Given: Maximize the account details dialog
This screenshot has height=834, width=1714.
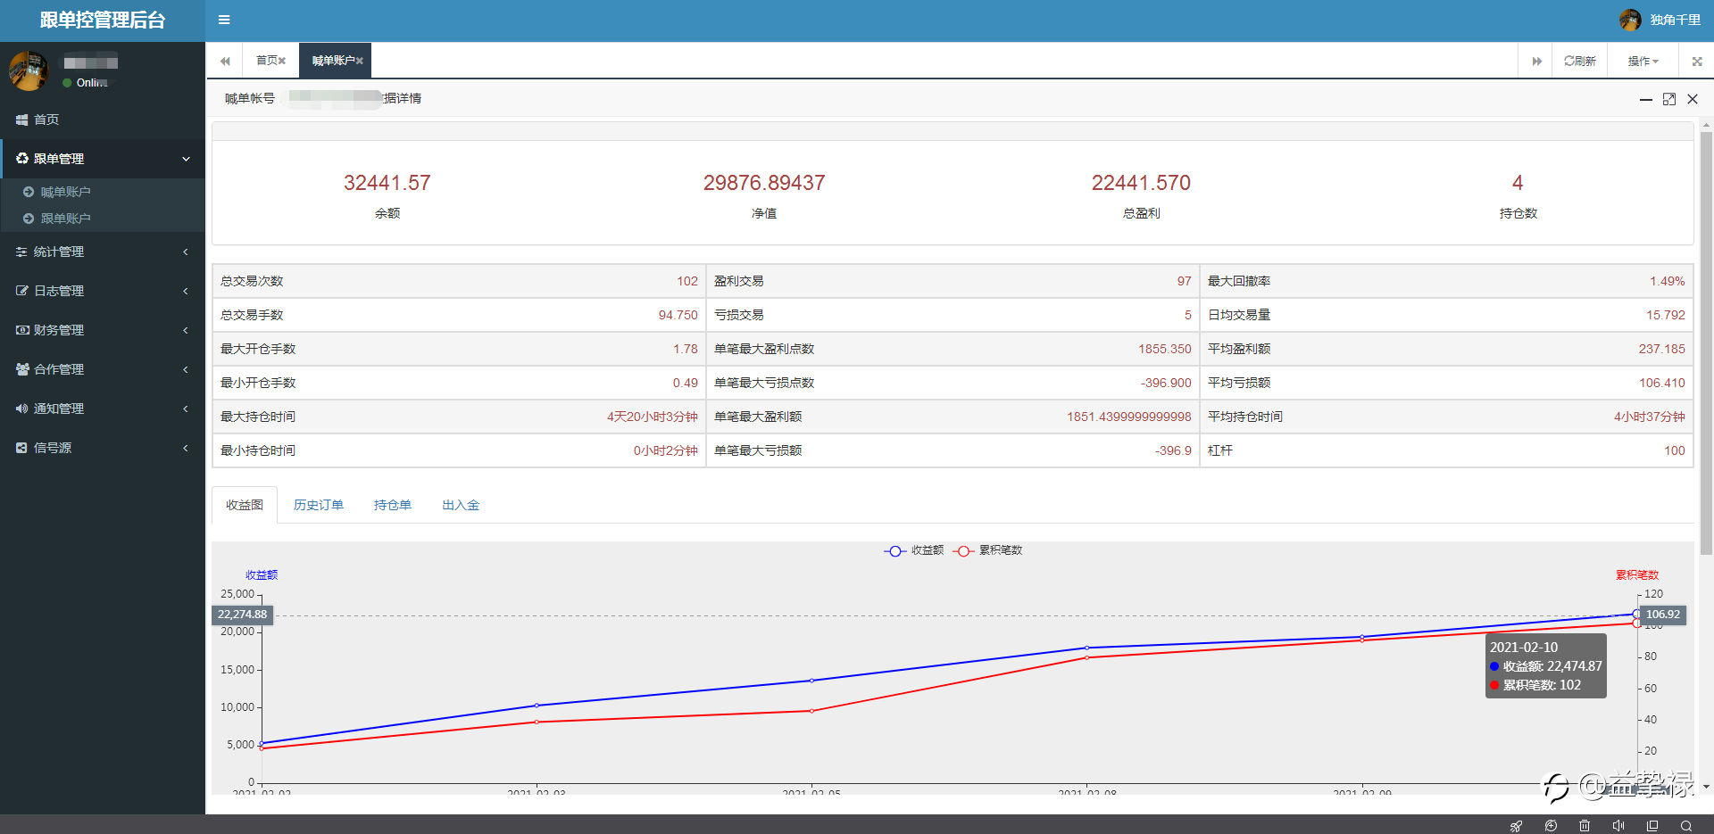Looking at the screenshot, I should point(1669,99).
